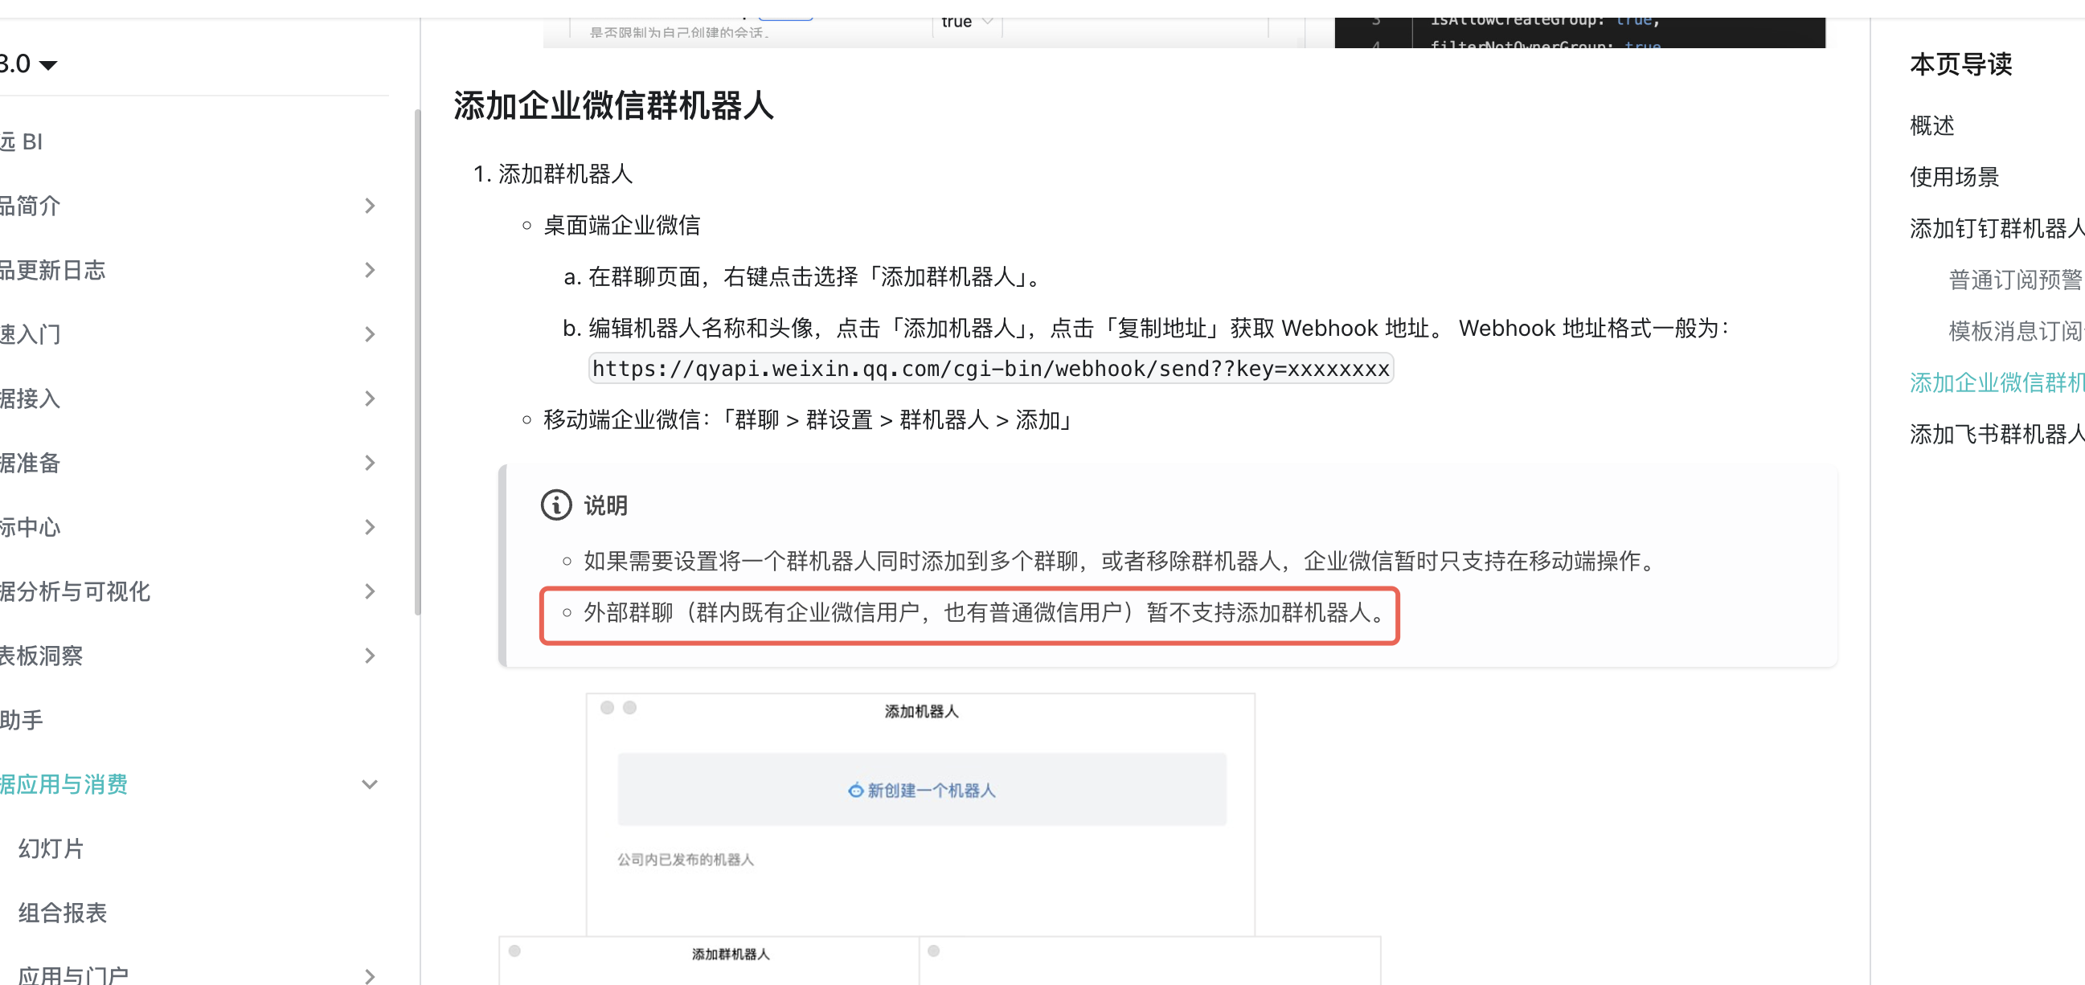
Task: Expand the 据准备 sidebar chevron
Action: [370, 463]
